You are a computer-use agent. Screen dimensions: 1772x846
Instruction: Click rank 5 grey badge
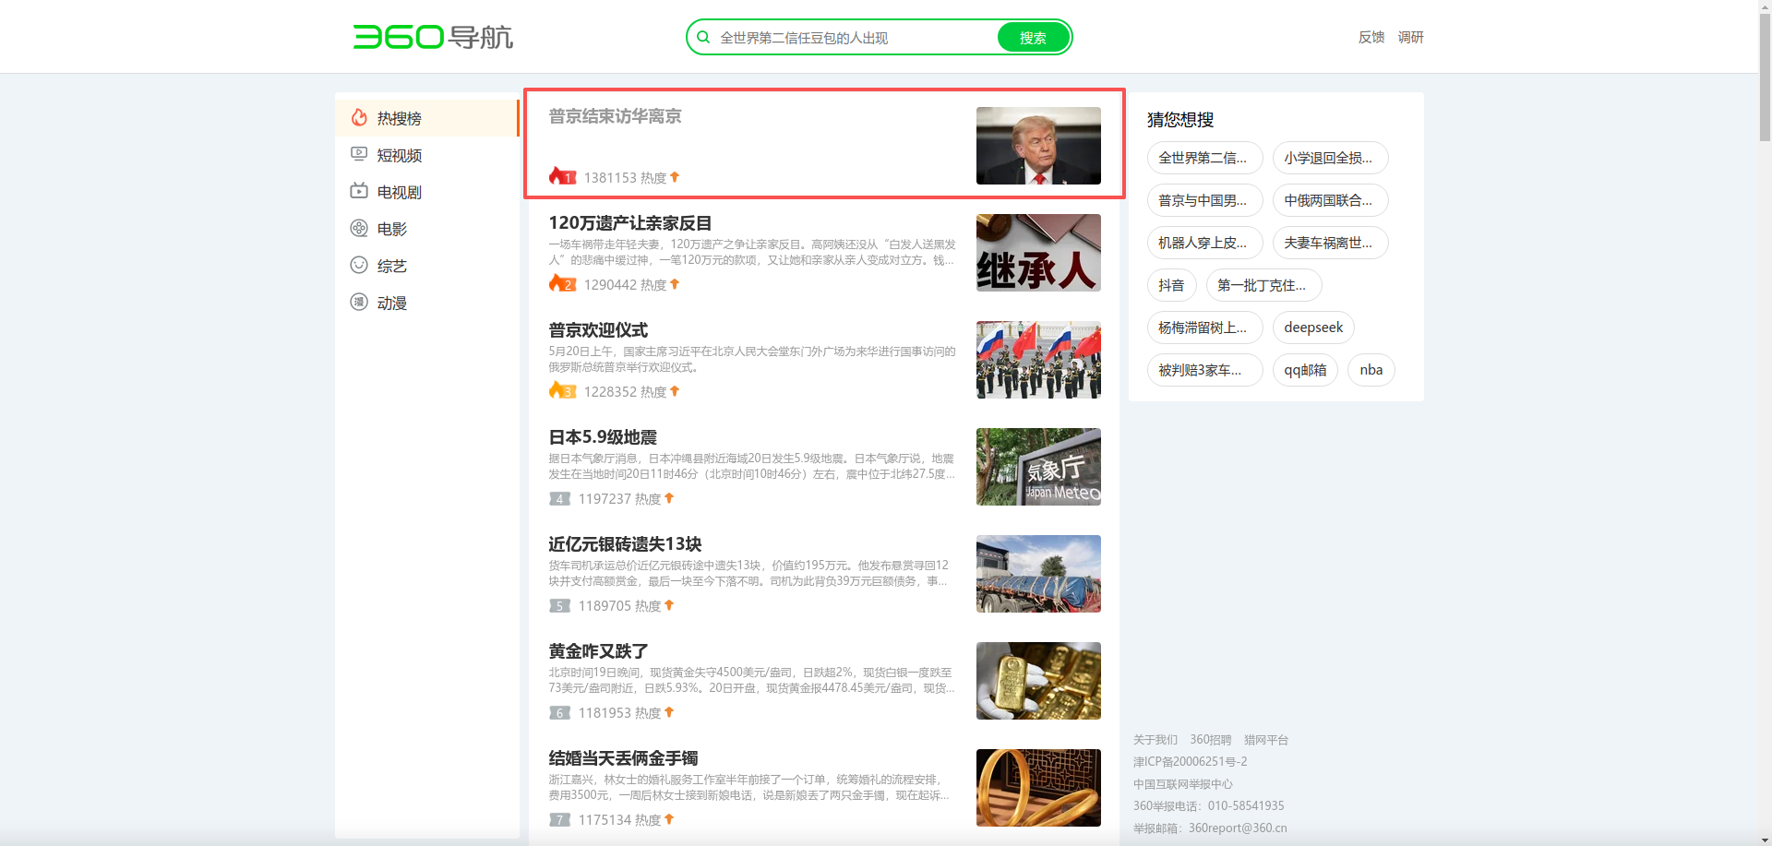click(x=559, y=605)
